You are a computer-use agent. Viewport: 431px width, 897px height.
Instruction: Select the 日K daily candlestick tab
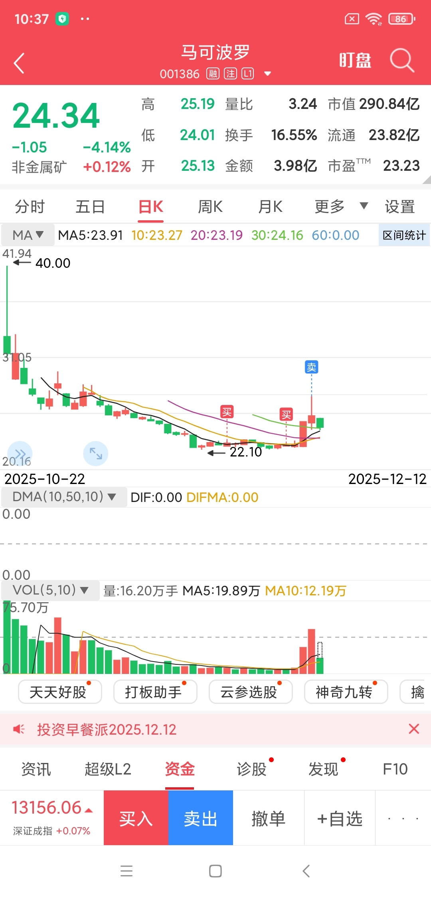pos(151,207)
